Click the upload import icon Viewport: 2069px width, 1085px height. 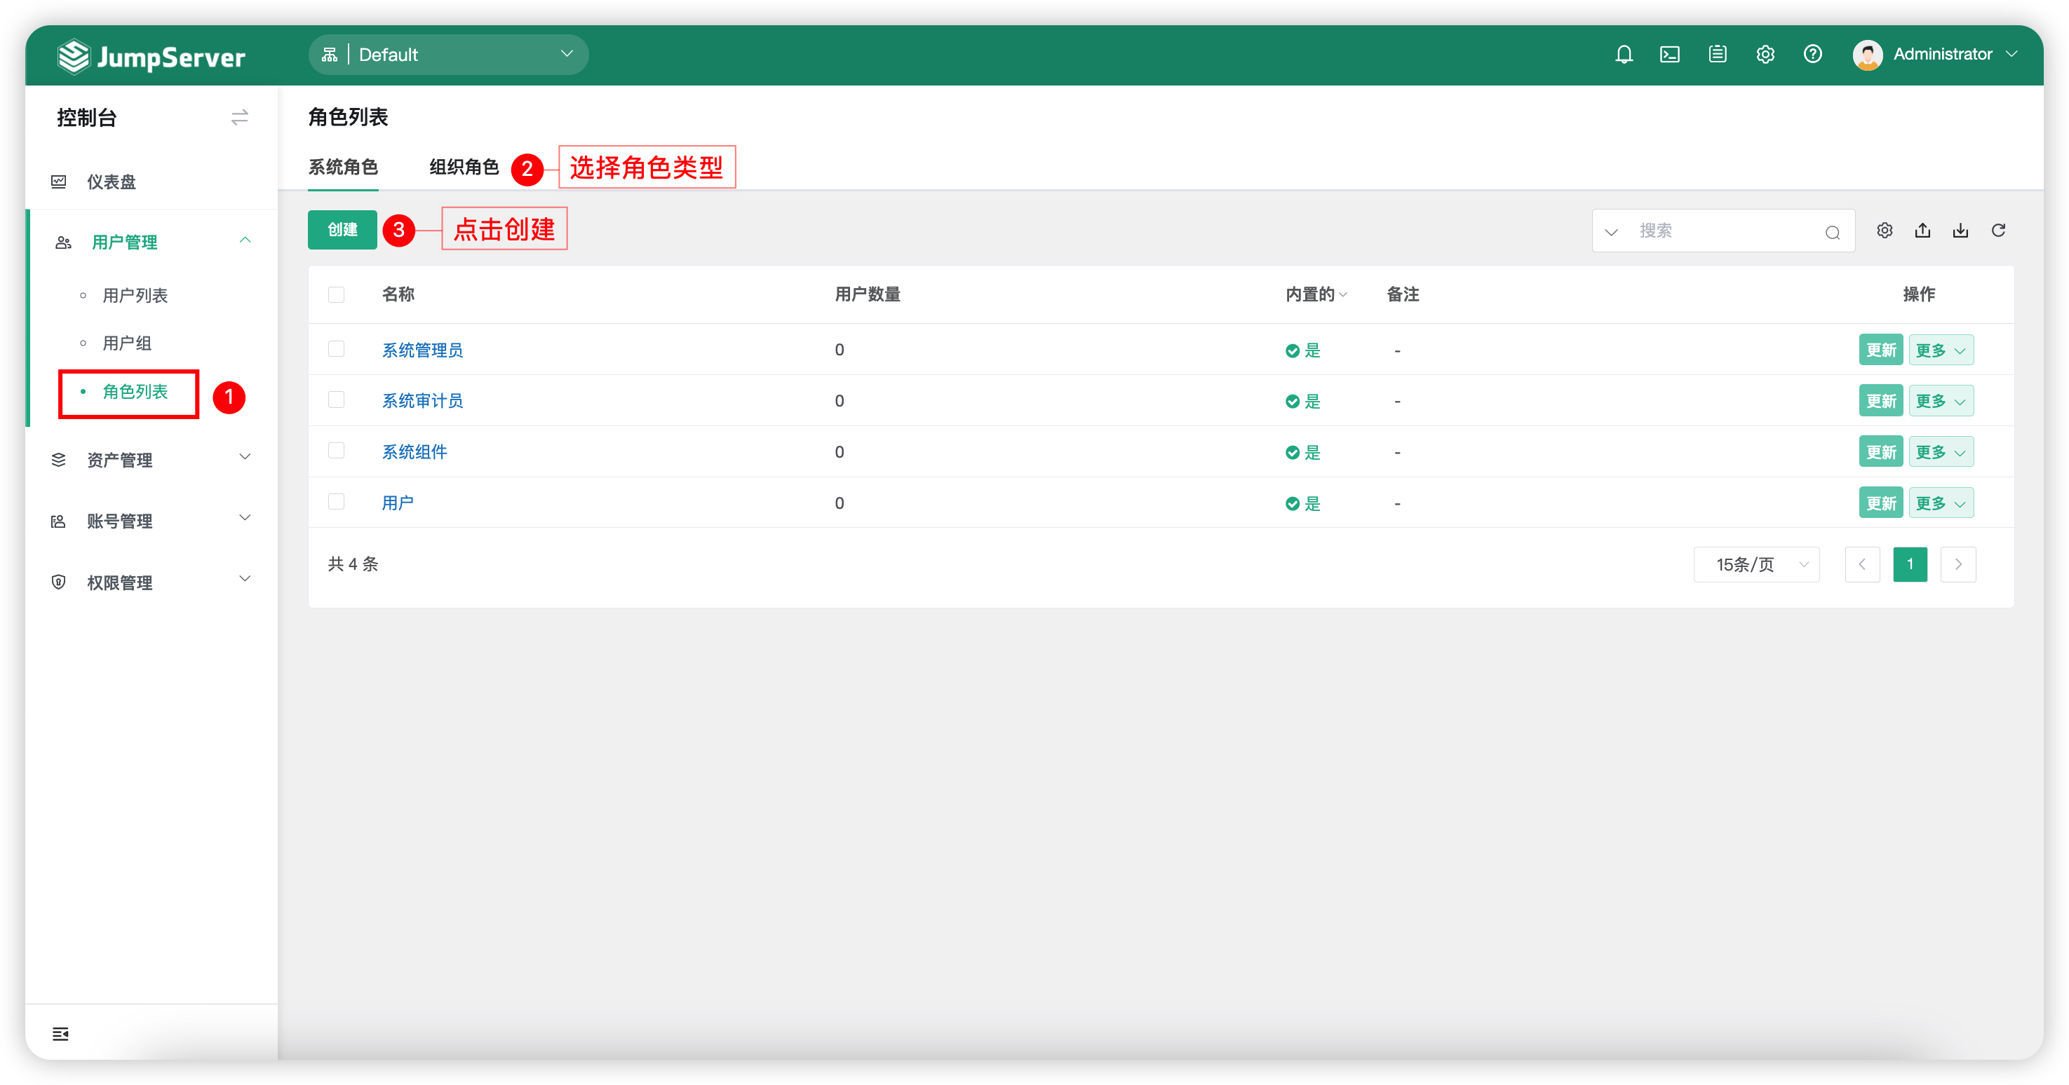1922,231
